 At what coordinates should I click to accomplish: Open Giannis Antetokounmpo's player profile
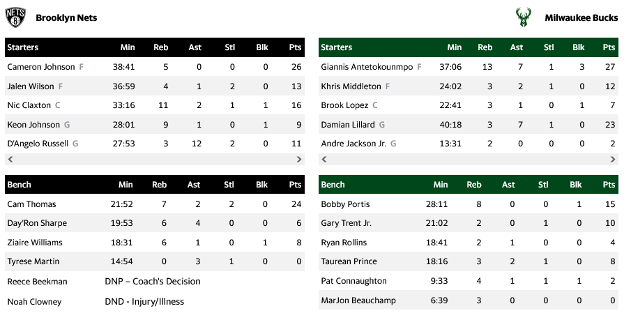click(367, 67)
